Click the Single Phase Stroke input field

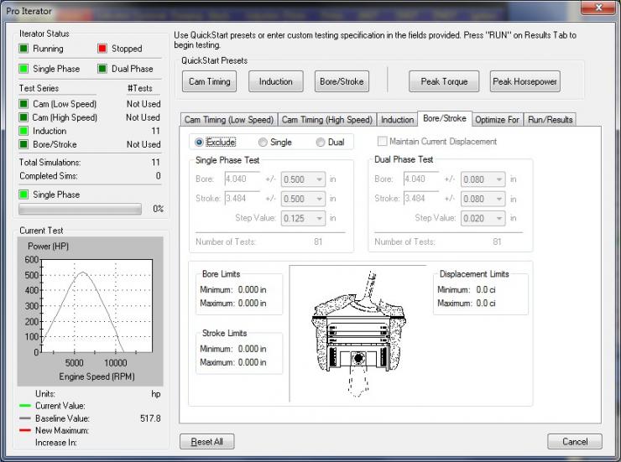242,198
